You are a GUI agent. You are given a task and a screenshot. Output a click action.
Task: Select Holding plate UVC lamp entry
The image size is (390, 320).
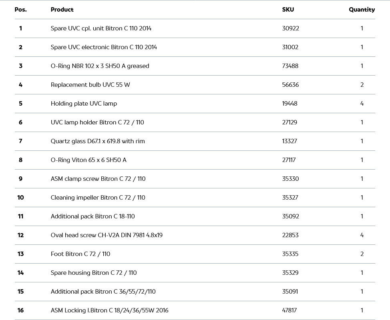click(x=84, y=104)
